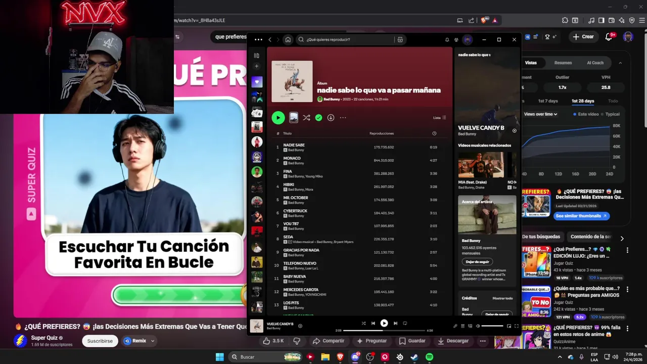Viewport: 647px width, 364px height.
Task: Open Remix button dropdown arrow
Action: coord(153,341)
